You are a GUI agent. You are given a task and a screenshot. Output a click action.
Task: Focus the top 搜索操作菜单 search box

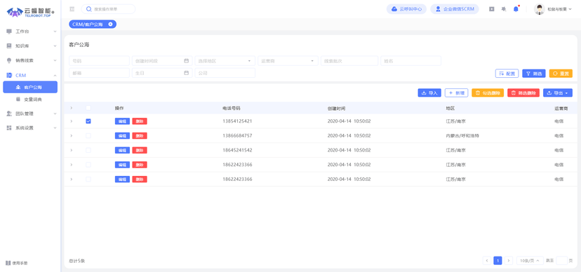click(108, 9)
